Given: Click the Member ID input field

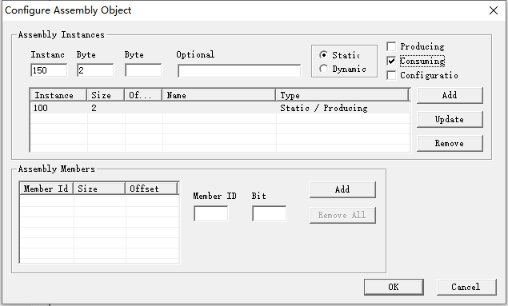Looking at the screenshot, I should [x=211, y=213].
